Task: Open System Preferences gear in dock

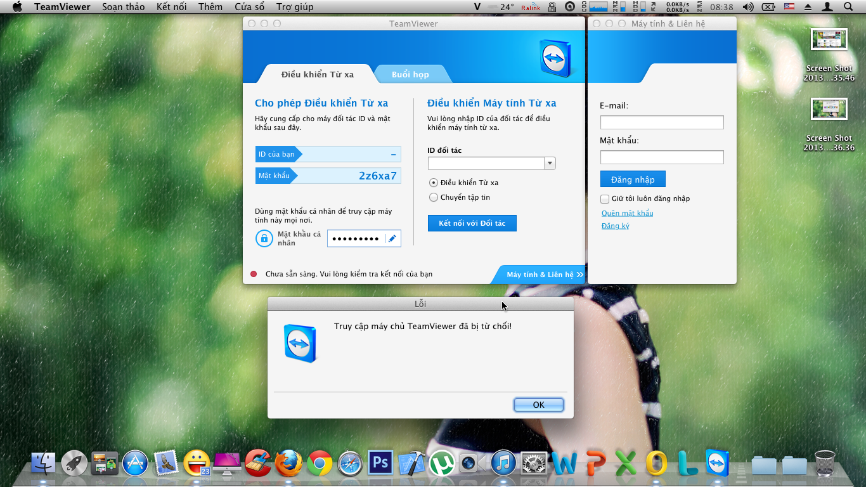Action: coord(534,464)
